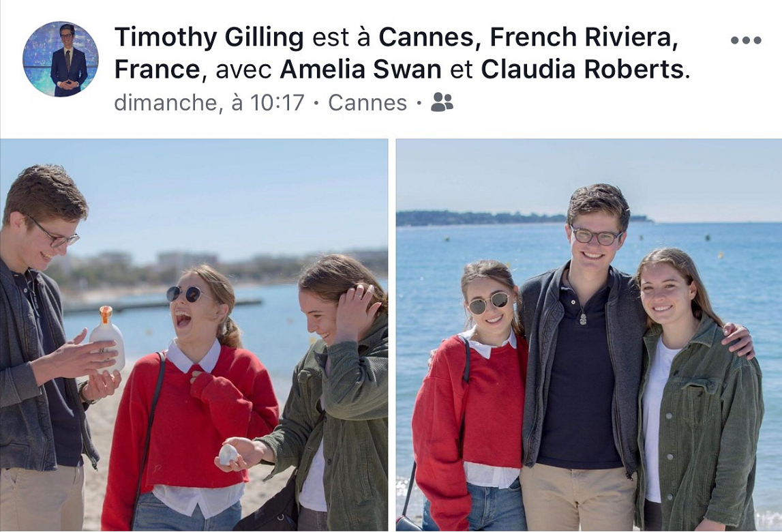Click the gray Cannes check-in label
The image size is (782, 532).
[367, 103]
